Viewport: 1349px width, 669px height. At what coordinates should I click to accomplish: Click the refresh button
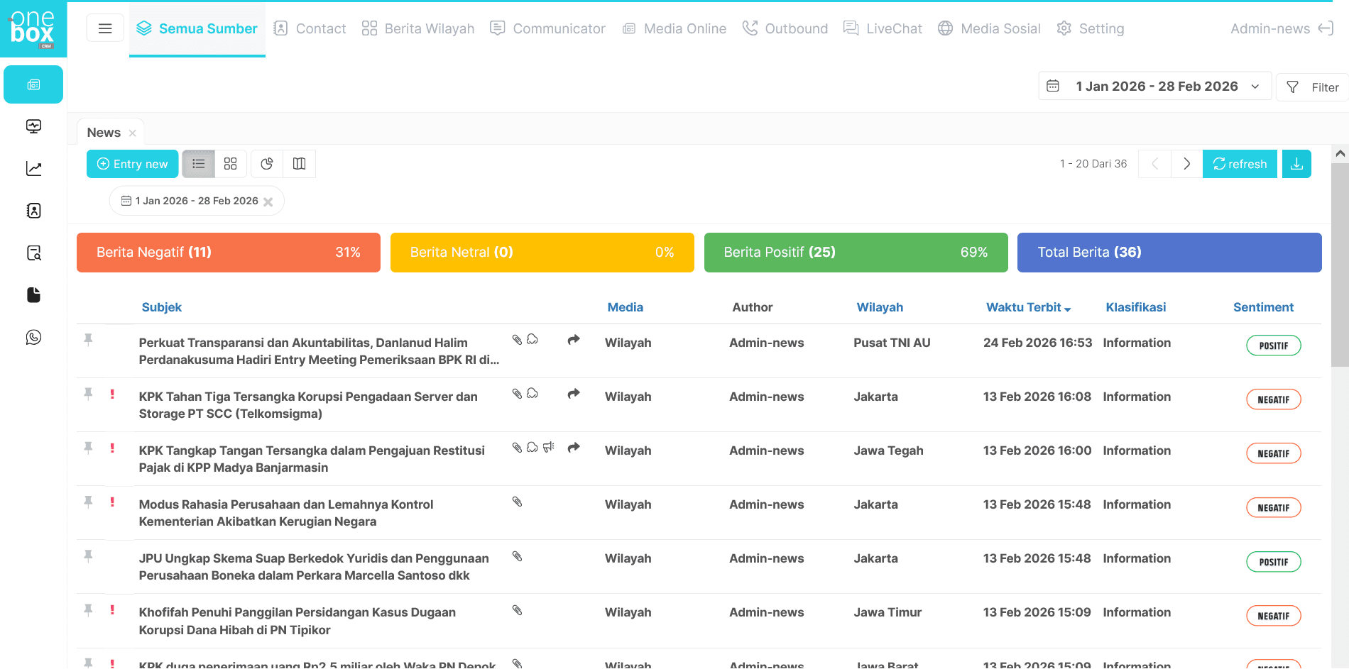[1240, 164]
